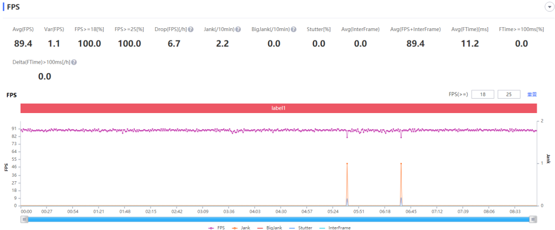Click the FPS>=25[%] label

(x=129, y=29)
